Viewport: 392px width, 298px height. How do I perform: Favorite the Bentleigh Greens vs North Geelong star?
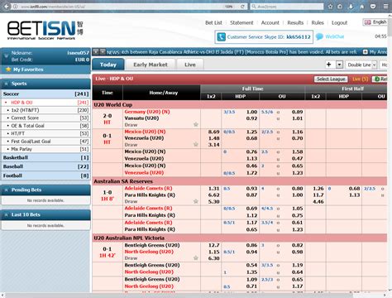[196, 258]
